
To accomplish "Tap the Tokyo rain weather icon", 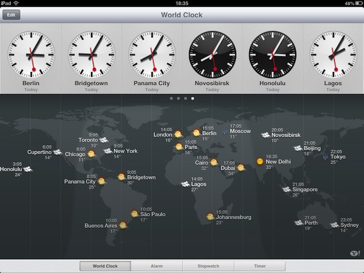I will [x=325, y=157].
